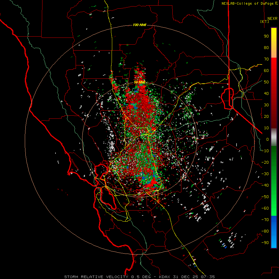
Task: Click the 90 value on velocity scale
Action: pyautogui.click(x=266, y=36)
